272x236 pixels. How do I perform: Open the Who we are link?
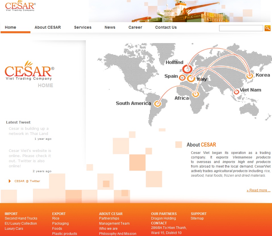108,229
